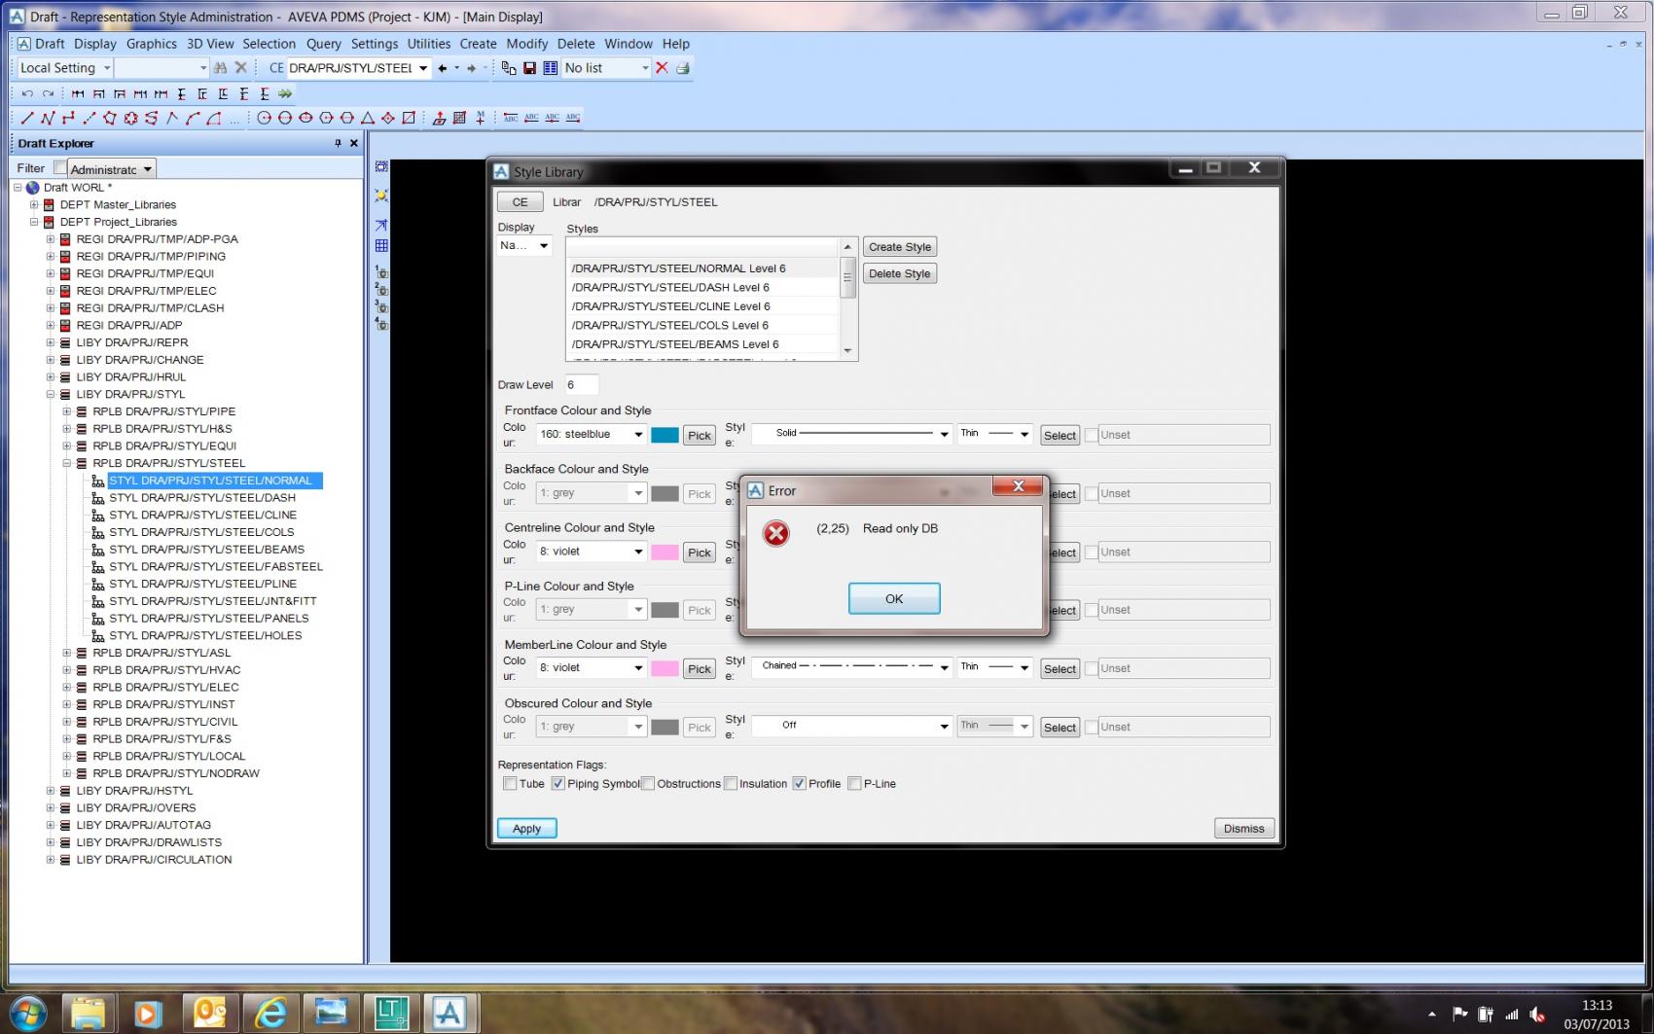Screen dimensions: 1654x1034
Task: Click the Create Style button
Action: coord(900,247)
